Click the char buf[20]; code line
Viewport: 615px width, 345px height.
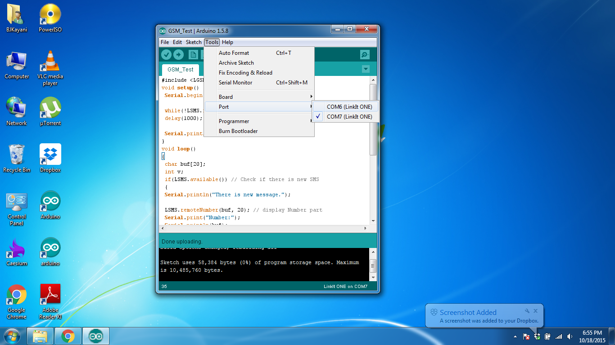point(185,164)
